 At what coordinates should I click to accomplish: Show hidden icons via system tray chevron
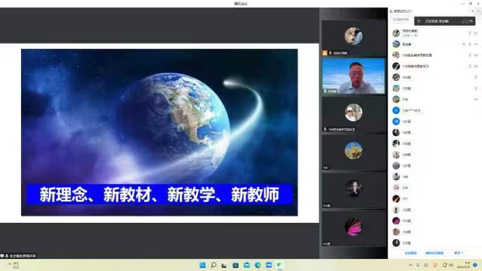[410, 265]
